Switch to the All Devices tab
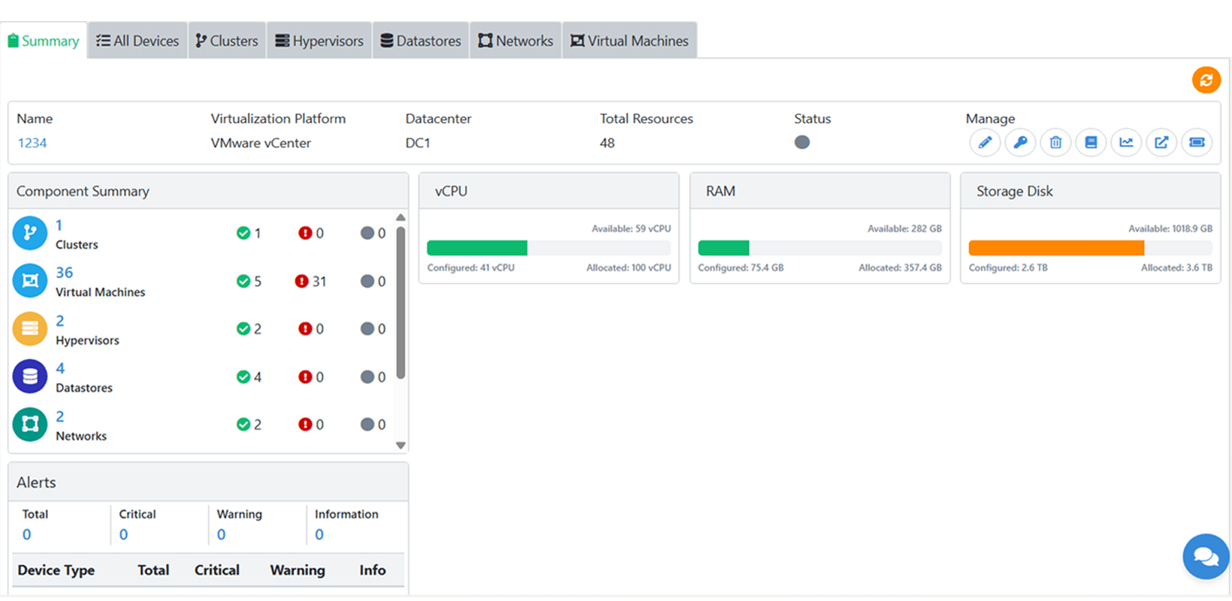The width and height of the screenshot is (1232, 601). tap(137, 41)
